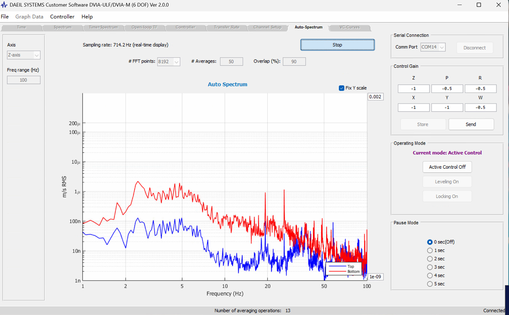Switch to the Time+Spectrum tab

(103, 27)
